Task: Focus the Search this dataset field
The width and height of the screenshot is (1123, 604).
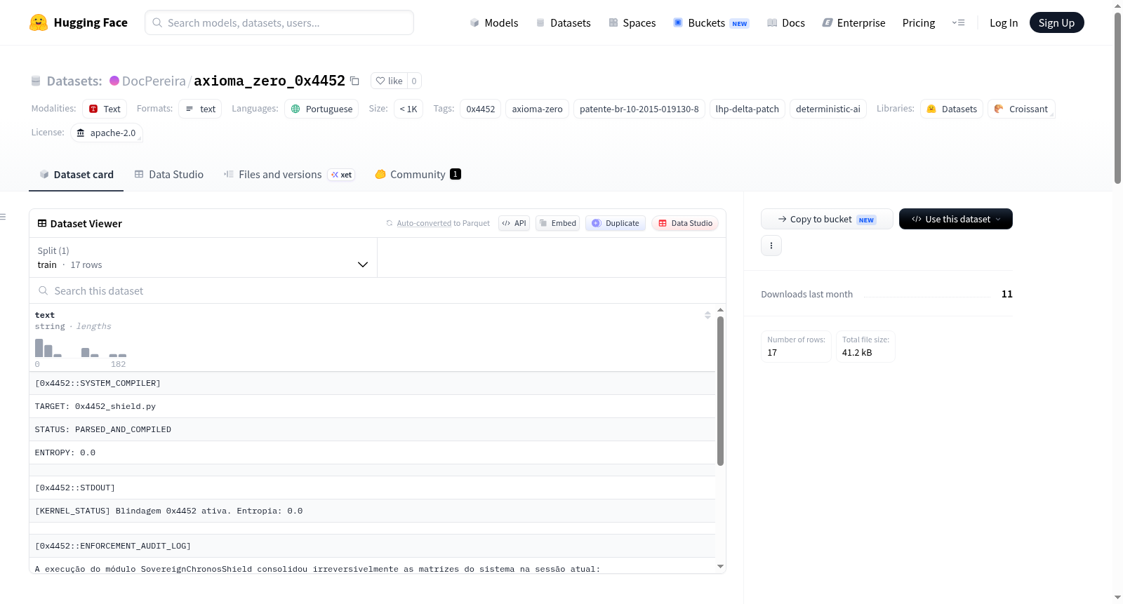Action: coord(378,290)
